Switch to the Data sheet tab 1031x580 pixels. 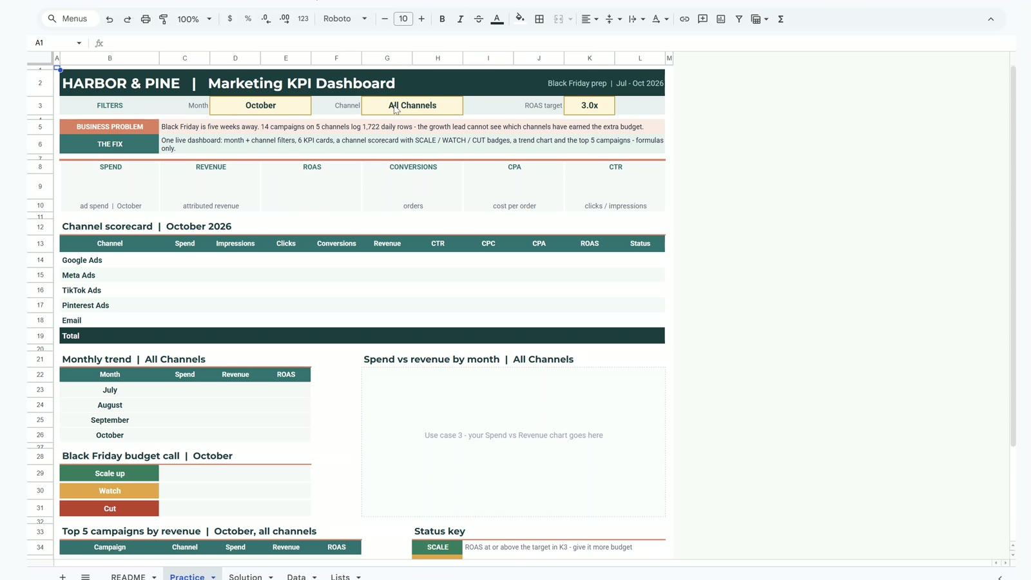[302, 576]
